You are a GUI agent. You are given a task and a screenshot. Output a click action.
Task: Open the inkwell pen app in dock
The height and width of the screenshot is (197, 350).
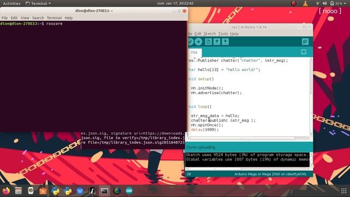click(92, 191)
